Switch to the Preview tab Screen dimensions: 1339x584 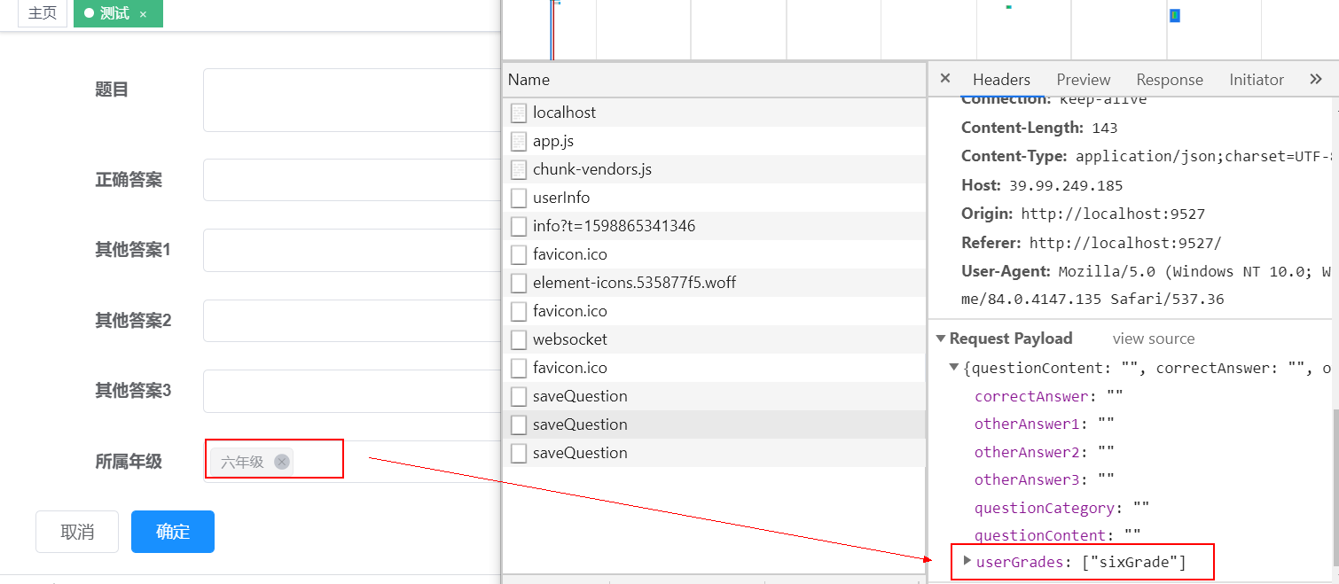pos(1083,80)
